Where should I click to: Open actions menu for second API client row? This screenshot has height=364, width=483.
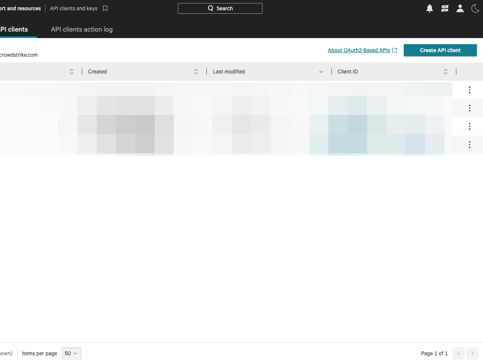pyautogui.click(x=469, y=108)
